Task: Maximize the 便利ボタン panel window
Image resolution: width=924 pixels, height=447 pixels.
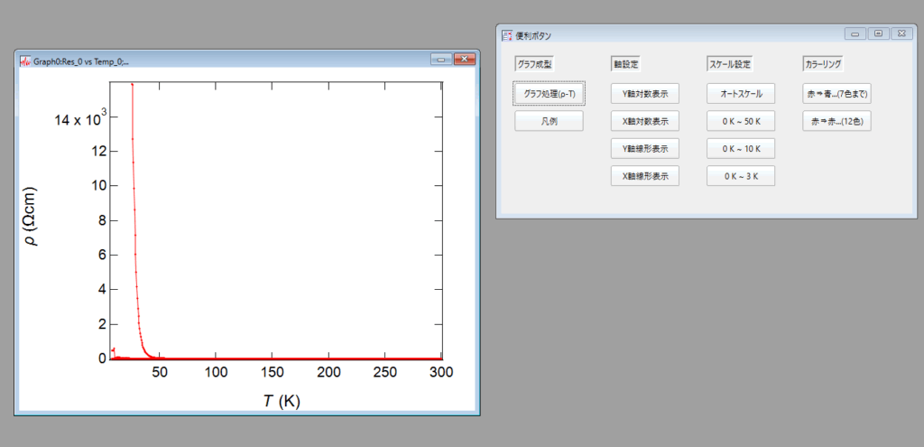Action: (877, 33)
